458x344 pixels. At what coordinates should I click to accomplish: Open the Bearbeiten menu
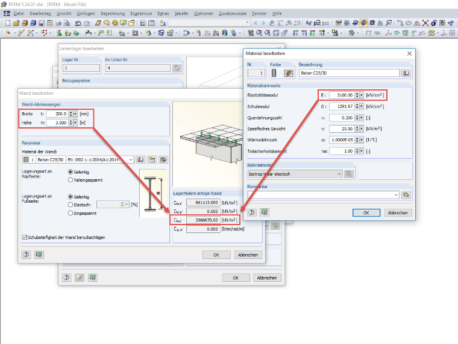pyautogui.click(x=40, y=13)
